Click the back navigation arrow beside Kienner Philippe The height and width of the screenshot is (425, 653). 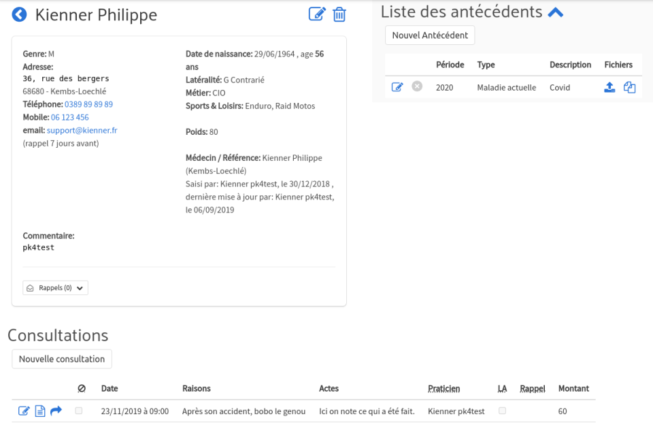pos(19,14)
